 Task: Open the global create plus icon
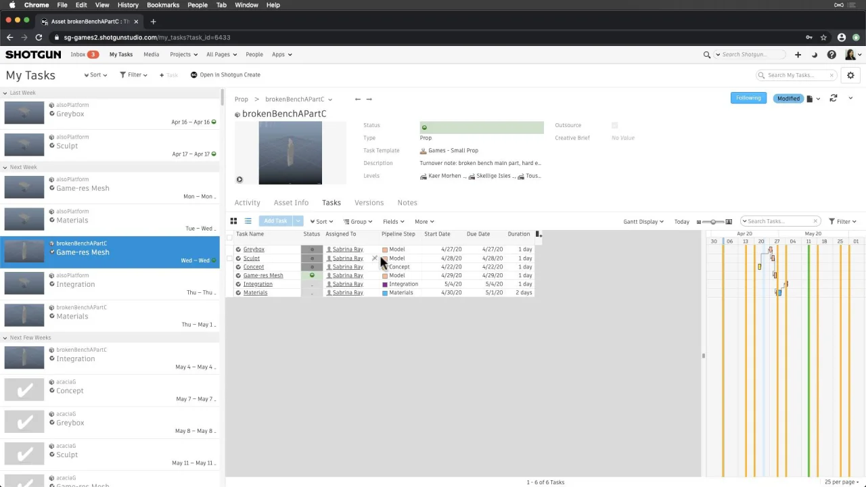pyautogui.click(x=798, y=55)
